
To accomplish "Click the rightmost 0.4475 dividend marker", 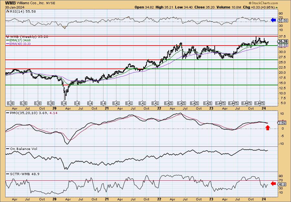I will [260, 103].
